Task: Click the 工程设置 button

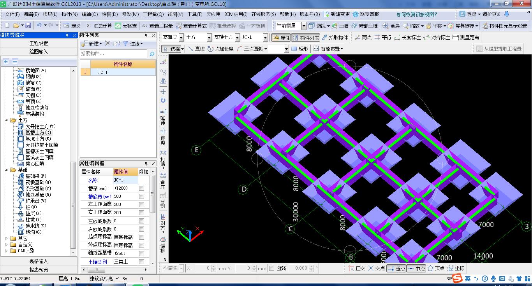Action: 39,43
